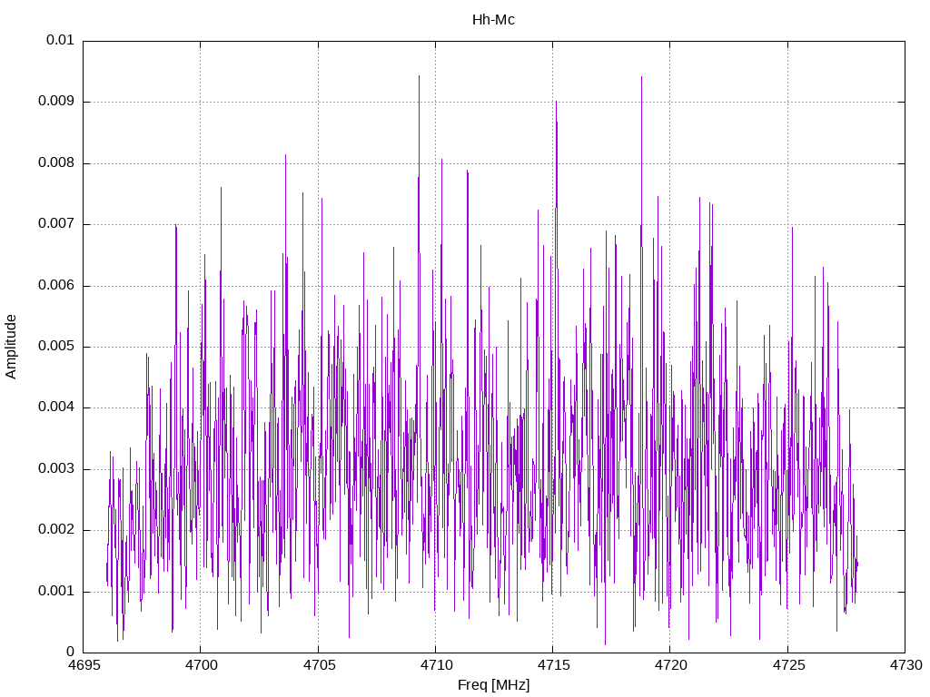The width and height of the screenshot is (930, 697).
Task: Click the 4700 x-axis tick label
Action: coord(201,665)
